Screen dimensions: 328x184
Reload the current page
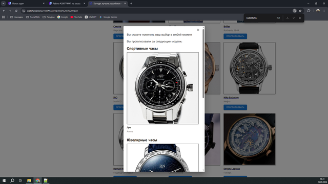pyautogui.click(x=16, y=11)
